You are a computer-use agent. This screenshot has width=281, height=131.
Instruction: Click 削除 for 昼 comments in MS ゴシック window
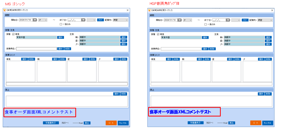click(93, 59)
